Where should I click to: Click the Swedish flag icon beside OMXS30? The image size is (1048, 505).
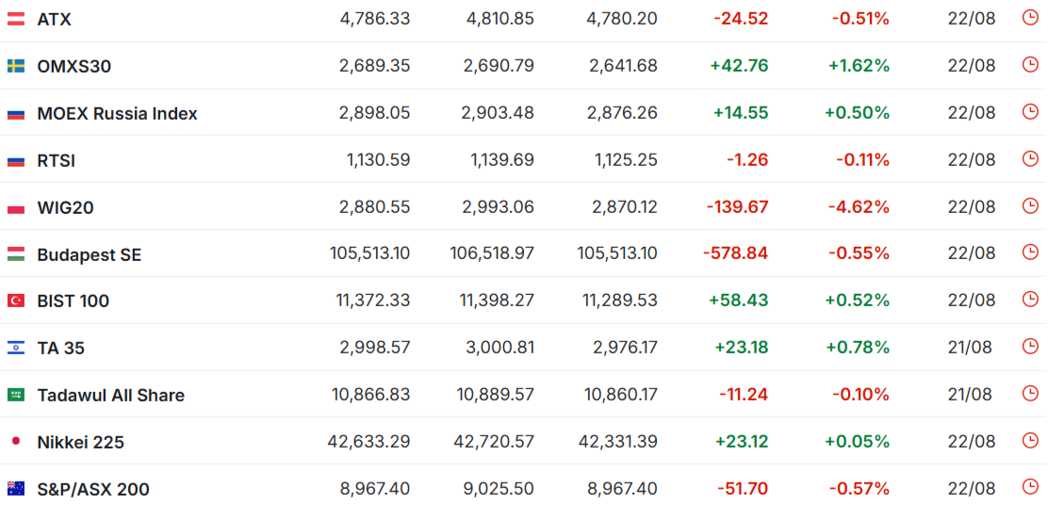click(x=16, y=66)
